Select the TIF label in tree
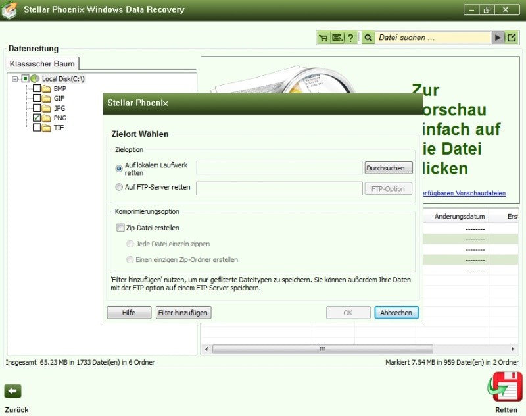This screenshot has width=526, height=416. pyautogui.click(x=59, y=128)
